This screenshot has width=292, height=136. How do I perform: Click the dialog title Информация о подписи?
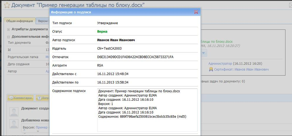pos(71,12)
